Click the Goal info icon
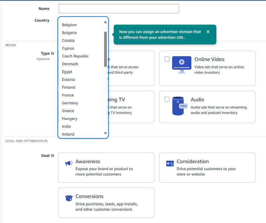266x223 pixels. [x=53, y=156]
